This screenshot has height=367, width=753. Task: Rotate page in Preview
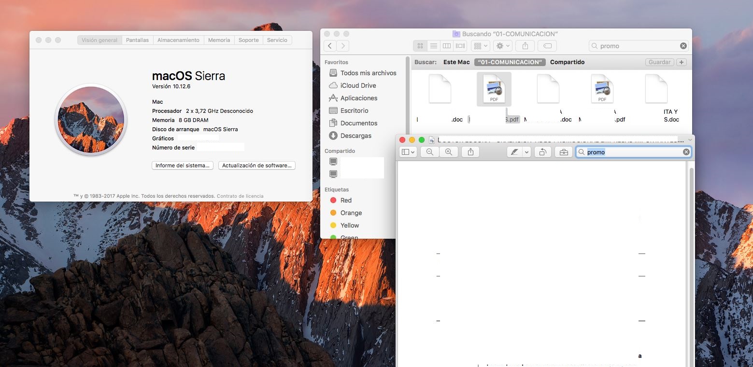[542, 152]
